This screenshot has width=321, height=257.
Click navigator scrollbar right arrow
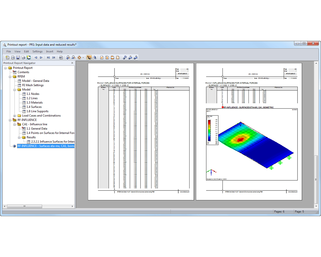point(72,206)
